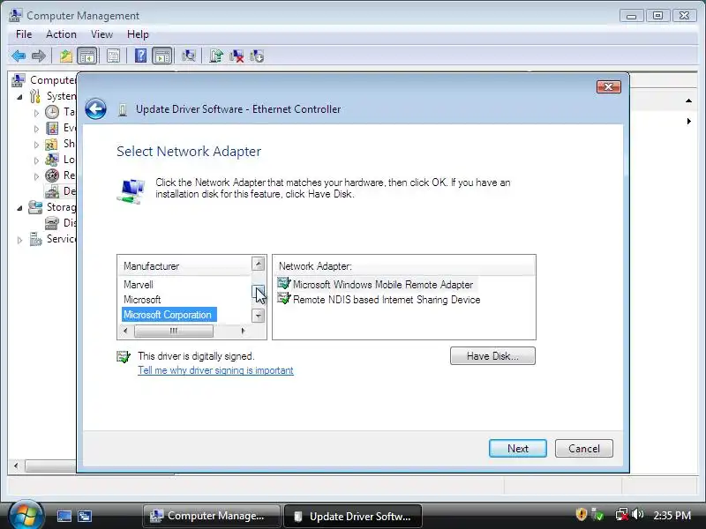
Task: Select the System Tools wrench icon
Action: pyautogui.click(x=35, y=96)
